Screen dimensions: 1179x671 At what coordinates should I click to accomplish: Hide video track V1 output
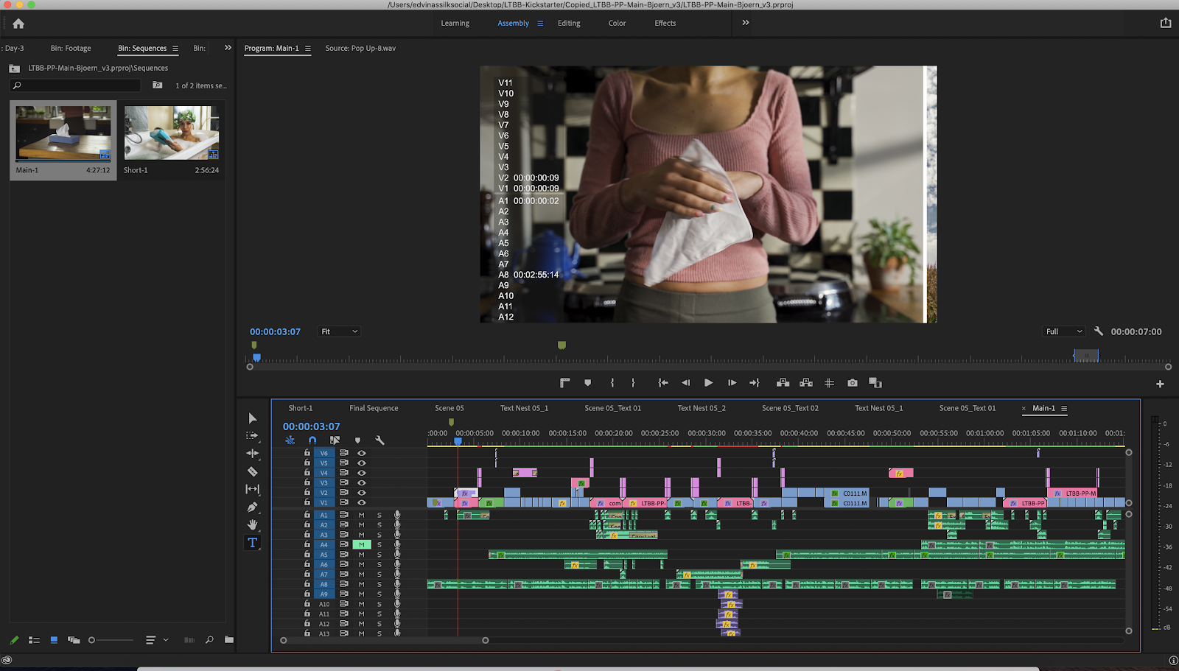coord(362,502)
